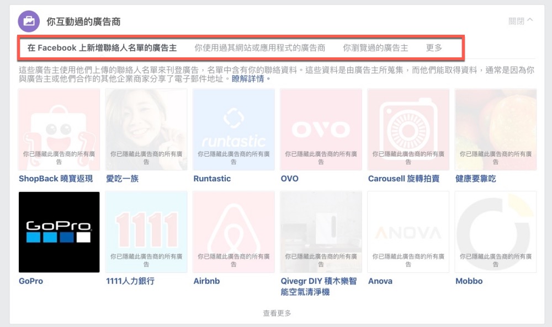Viewport: 552px width, 327px height.
Task: Click the 1111 人力銀行 logo thumbnail
Action: [146, 232]
